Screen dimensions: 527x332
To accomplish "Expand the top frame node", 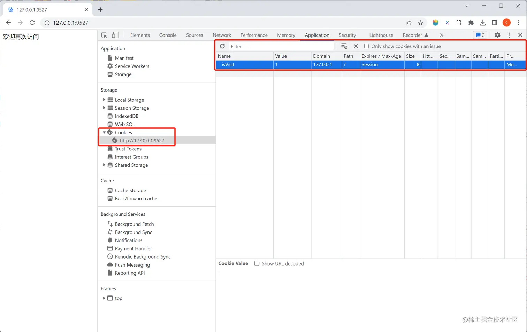I will pos(104,298).
